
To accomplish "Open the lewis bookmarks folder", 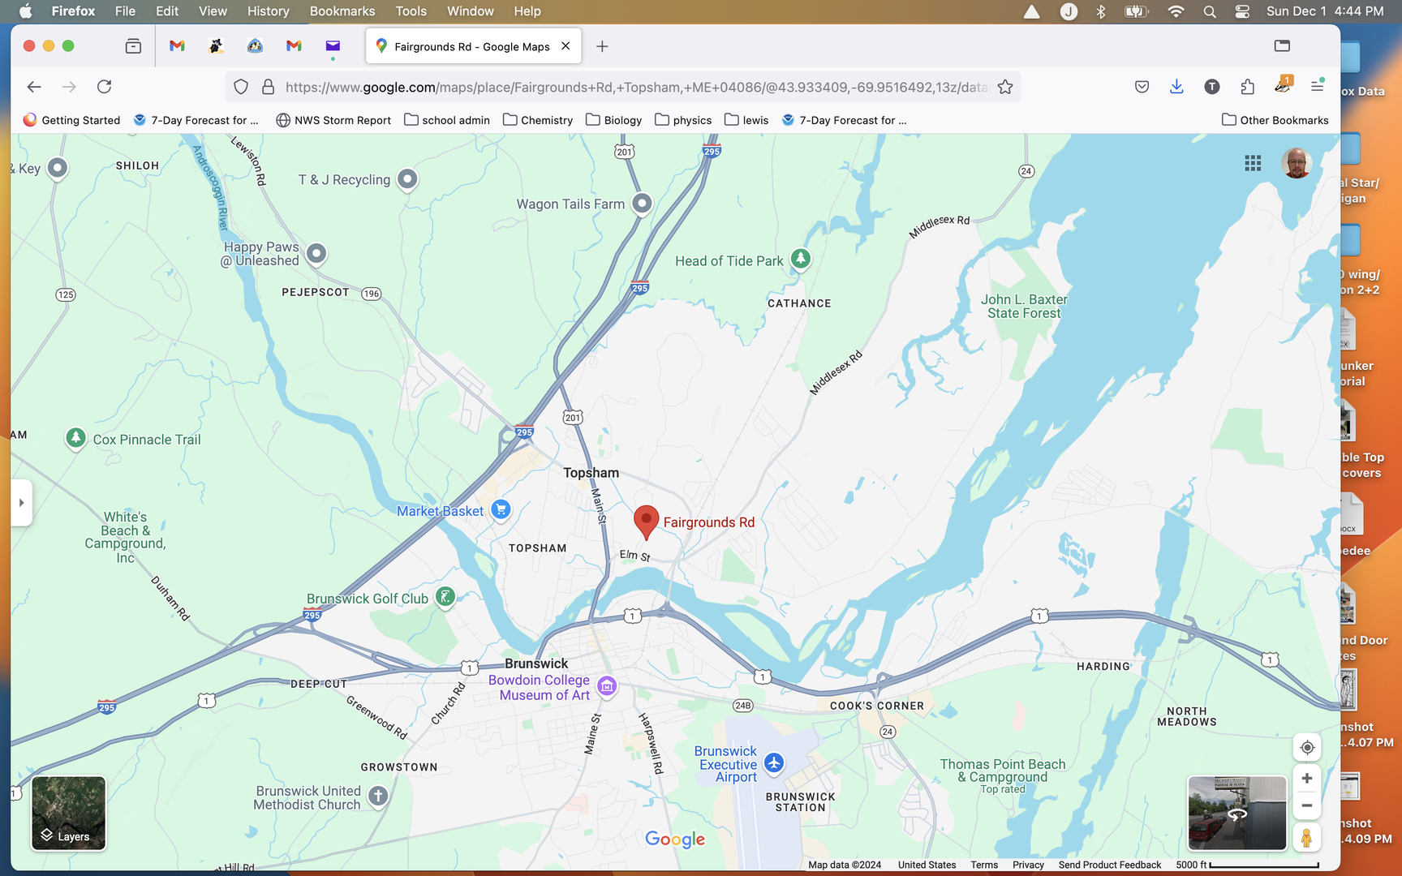I will pos(746,120).
